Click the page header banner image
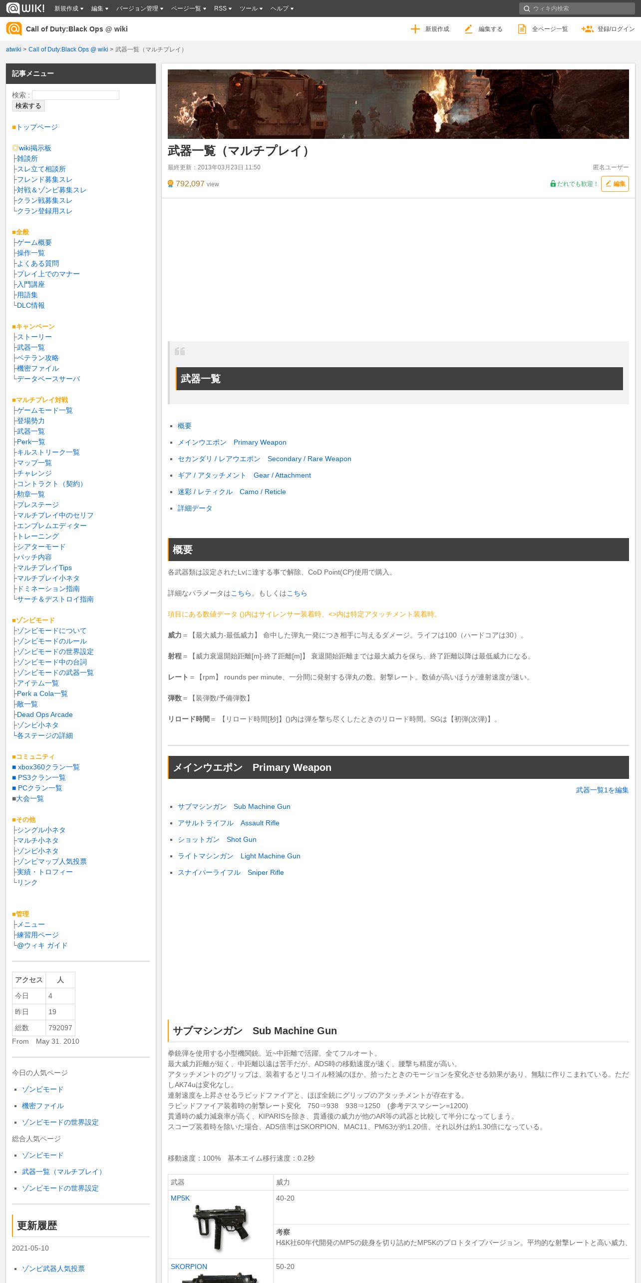This screenshot has height=1283, width=641. coord(398,104)
